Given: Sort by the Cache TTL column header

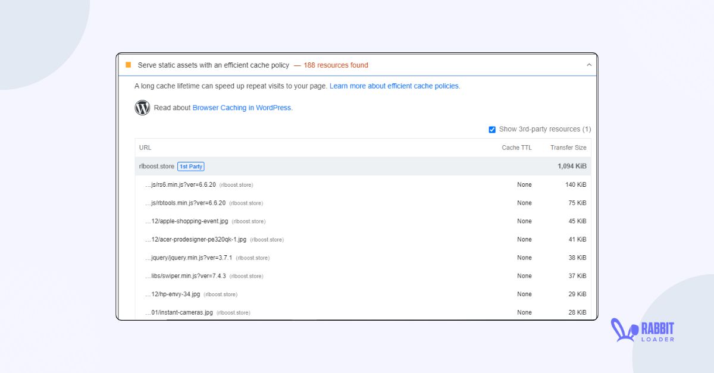Looking at the screenshot, I should click(516, 148).
